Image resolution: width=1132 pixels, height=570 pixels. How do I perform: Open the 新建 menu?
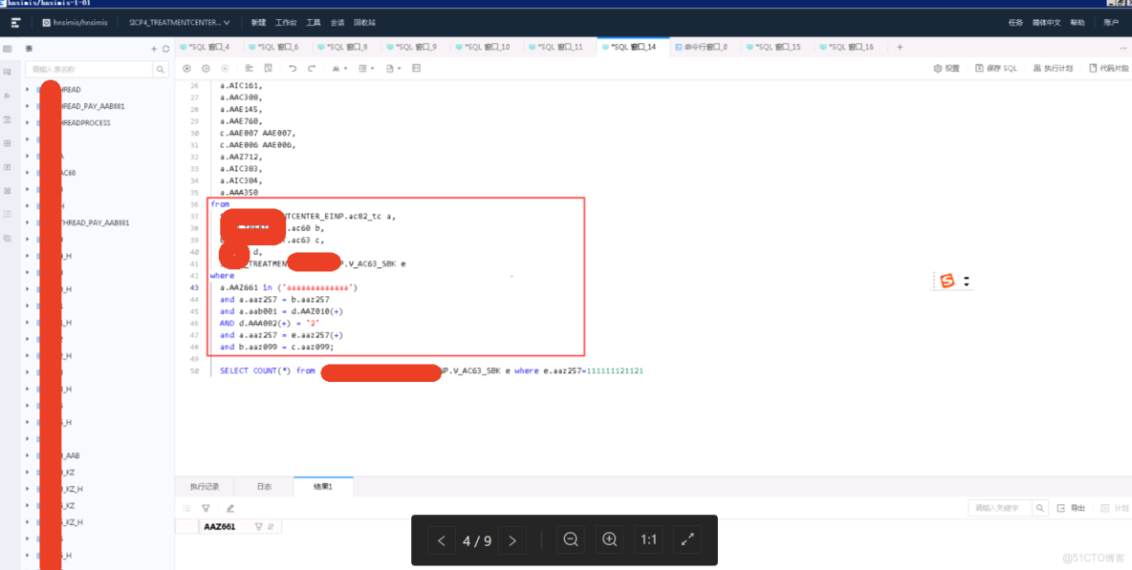[x=258, y=22]
